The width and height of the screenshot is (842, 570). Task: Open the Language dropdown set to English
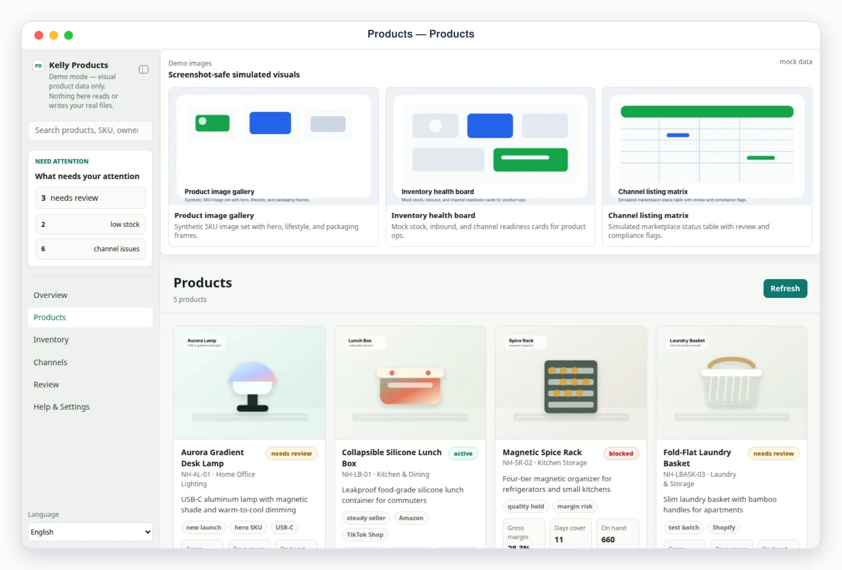90,532
